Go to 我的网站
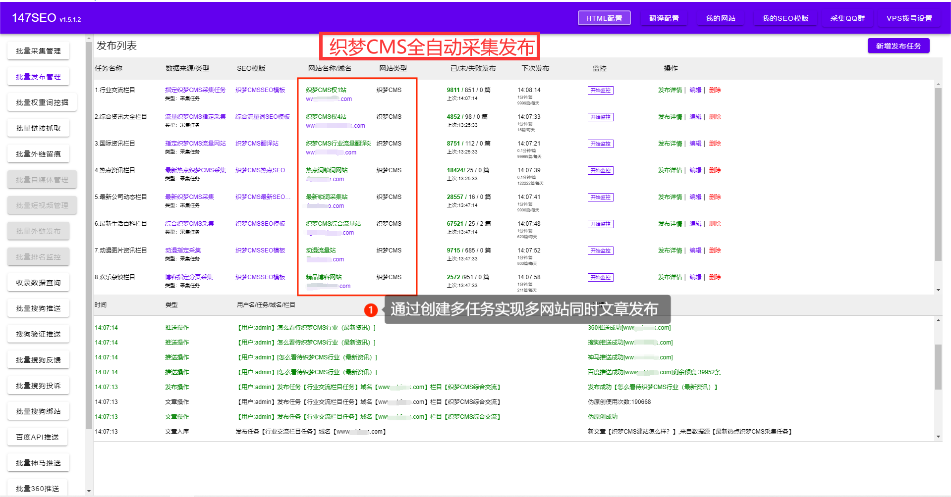The width and height of the screenshot is (951, 497). pyautogui.click(x=721, y=18)
